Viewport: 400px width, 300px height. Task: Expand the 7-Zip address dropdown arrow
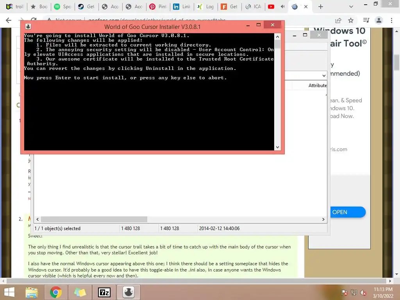pos(324,75)
